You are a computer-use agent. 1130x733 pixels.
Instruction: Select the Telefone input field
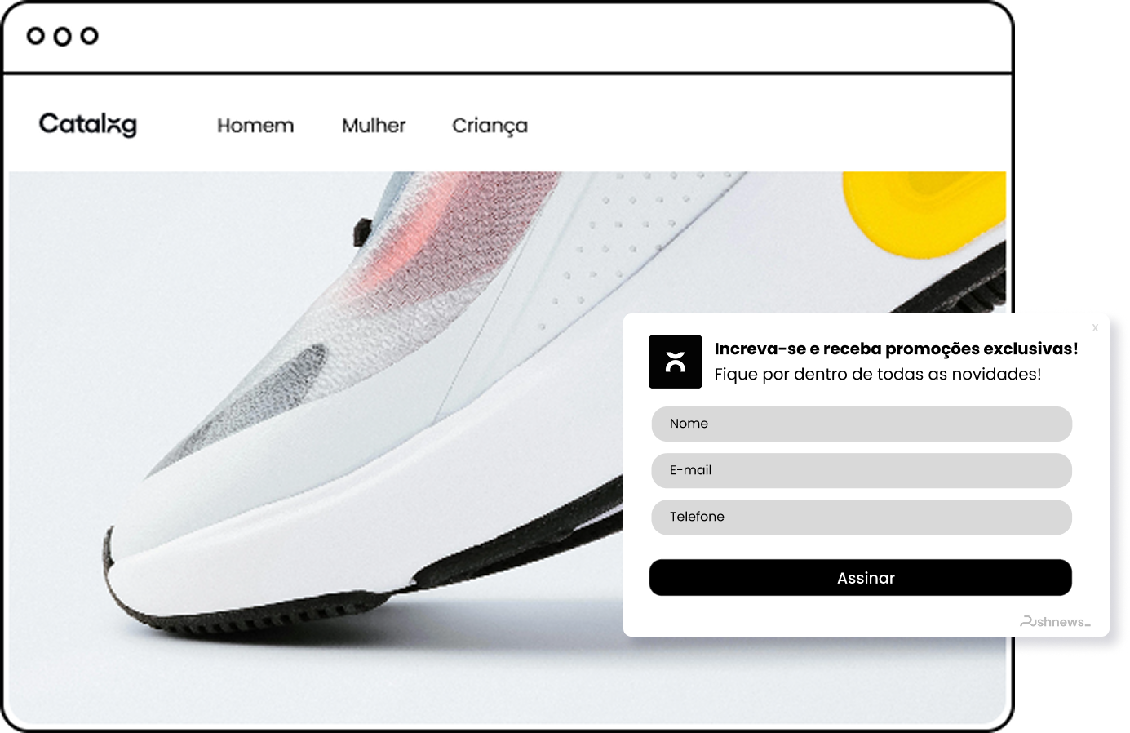pos(862,517)
